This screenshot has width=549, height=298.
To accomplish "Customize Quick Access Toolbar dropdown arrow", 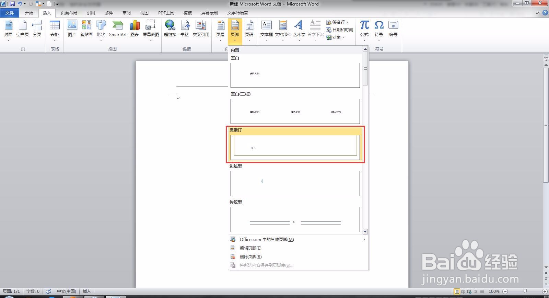I will tap(57, 4).
